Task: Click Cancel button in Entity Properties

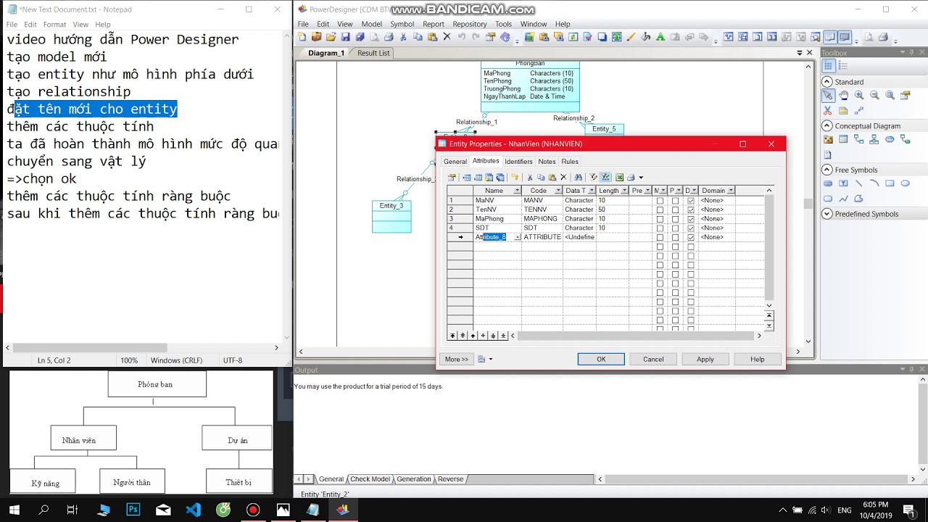Action: click(653, 359)
